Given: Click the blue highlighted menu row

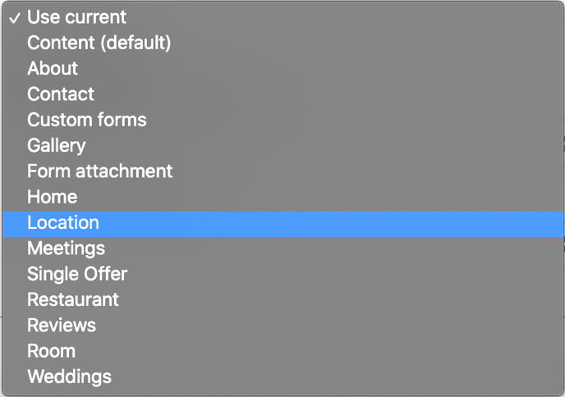Looking at the screenshot, I should click(282, 222).
